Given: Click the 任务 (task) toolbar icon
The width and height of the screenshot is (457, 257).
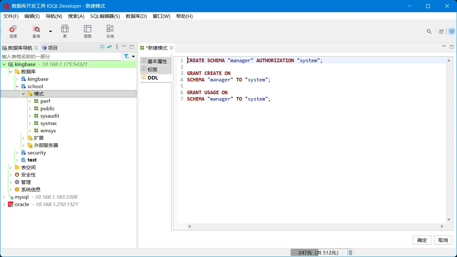Looking at the screenshot, I should click(x=110, y=31).
